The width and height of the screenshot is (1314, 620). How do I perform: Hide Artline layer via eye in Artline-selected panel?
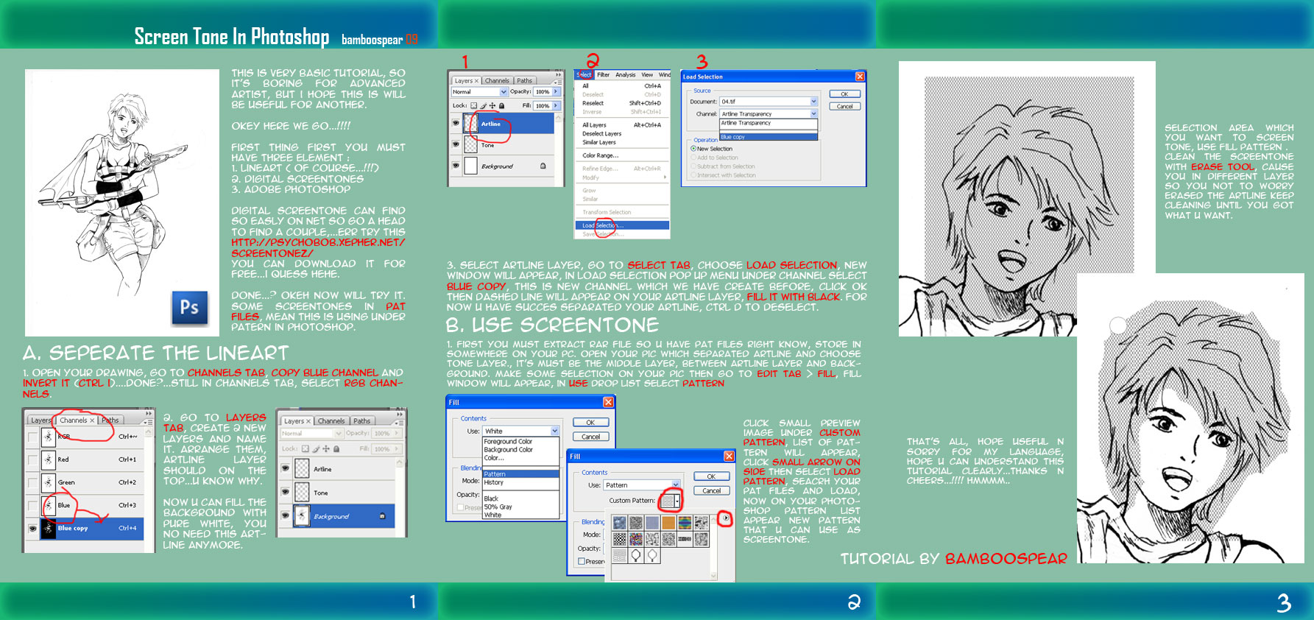(x=456, y=123)
